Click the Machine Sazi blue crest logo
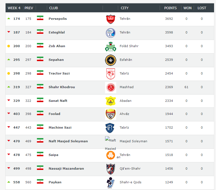The width and height of the screenshot is (216, 190). tap(110, 128)
